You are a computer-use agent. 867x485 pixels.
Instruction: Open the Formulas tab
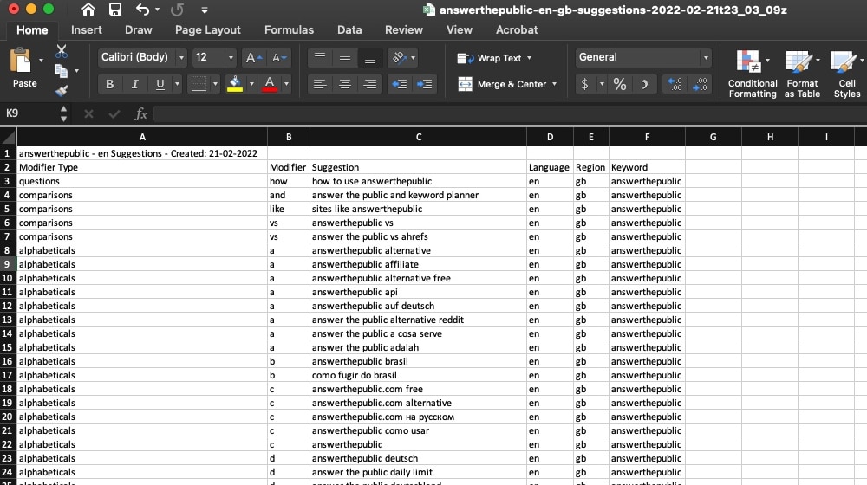coord(290,29)
